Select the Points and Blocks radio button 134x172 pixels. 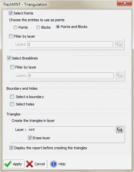[x=58, y=27]
